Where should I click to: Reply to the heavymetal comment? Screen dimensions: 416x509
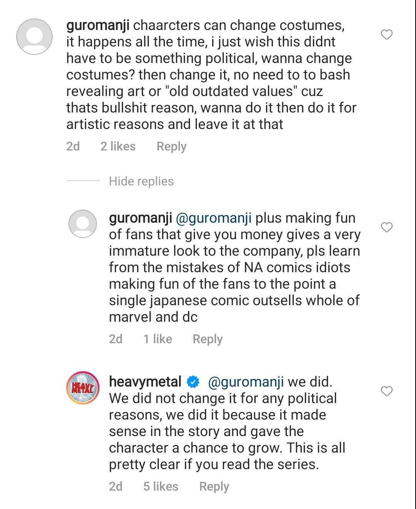[x=214, y=486]
